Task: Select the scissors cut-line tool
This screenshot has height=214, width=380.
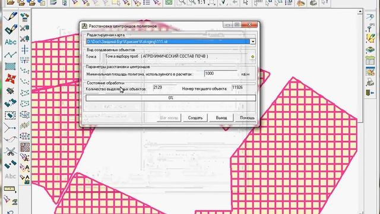Action: tap(11, 152)
